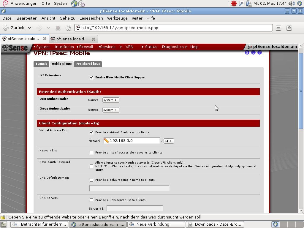Close the second pfSense browser tab
This screenshot has height=228, width=304.
click(94, 39)
